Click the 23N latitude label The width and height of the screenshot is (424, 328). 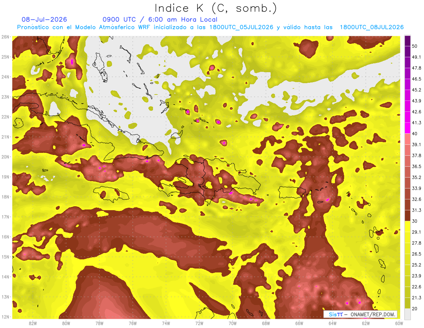(x=5, y=97)
